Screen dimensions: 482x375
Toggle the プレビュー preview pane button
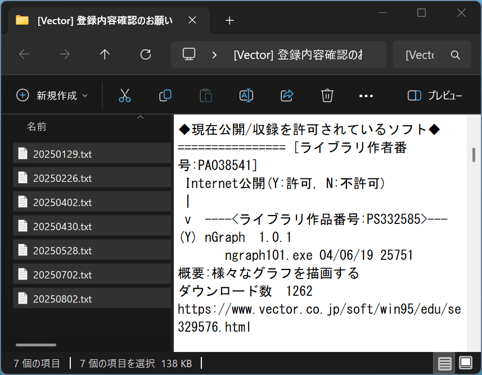click(435, 95)
